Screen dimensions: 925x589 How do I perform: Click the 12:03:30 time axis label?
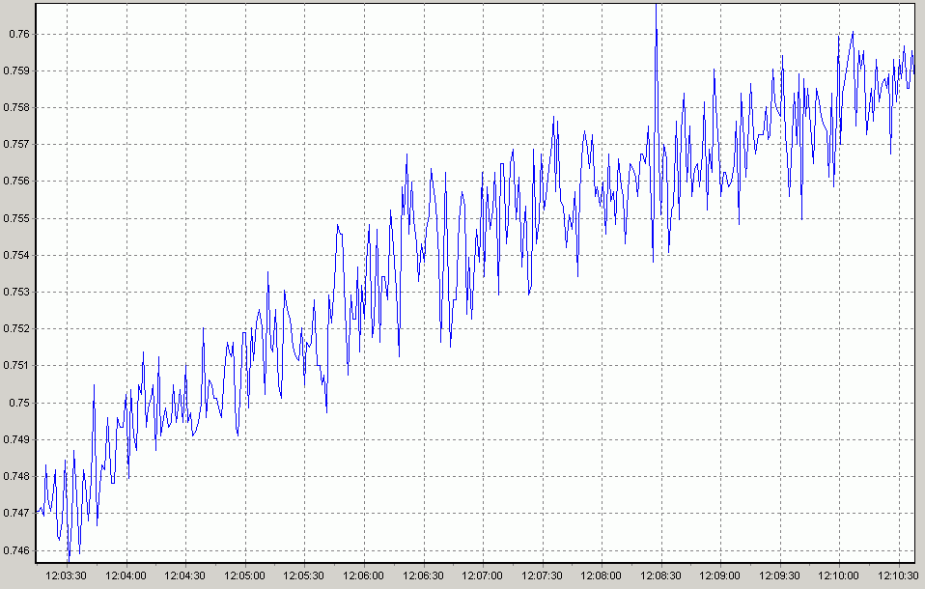point(67,575)
